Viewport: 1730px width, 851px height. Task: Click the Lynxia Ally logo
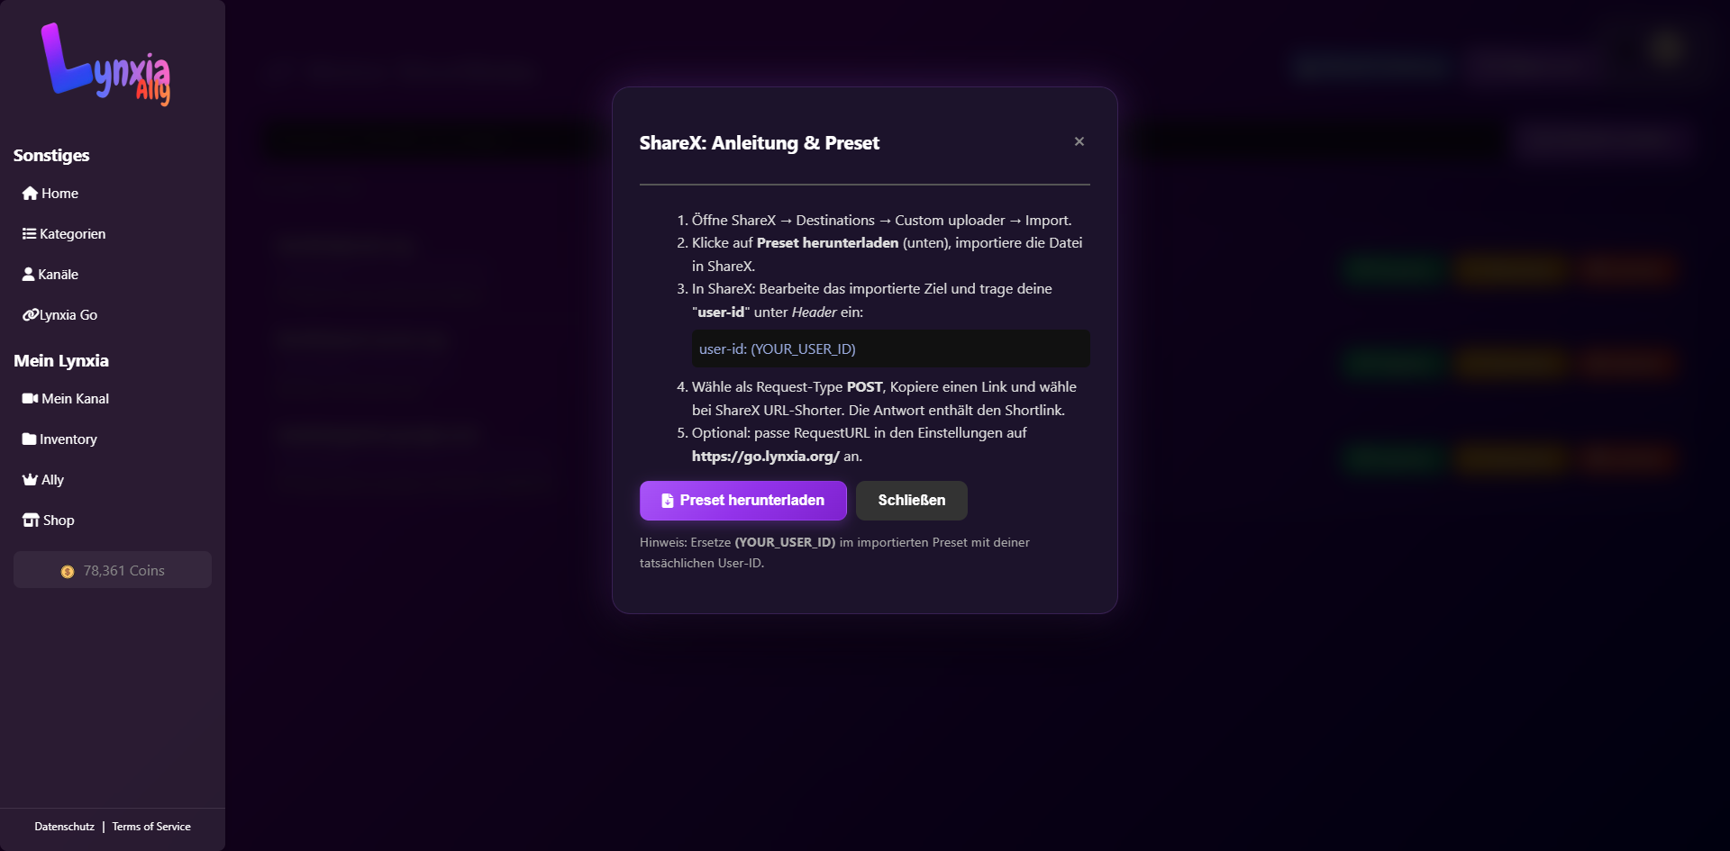pyautogui.click(x=105, y=65)
